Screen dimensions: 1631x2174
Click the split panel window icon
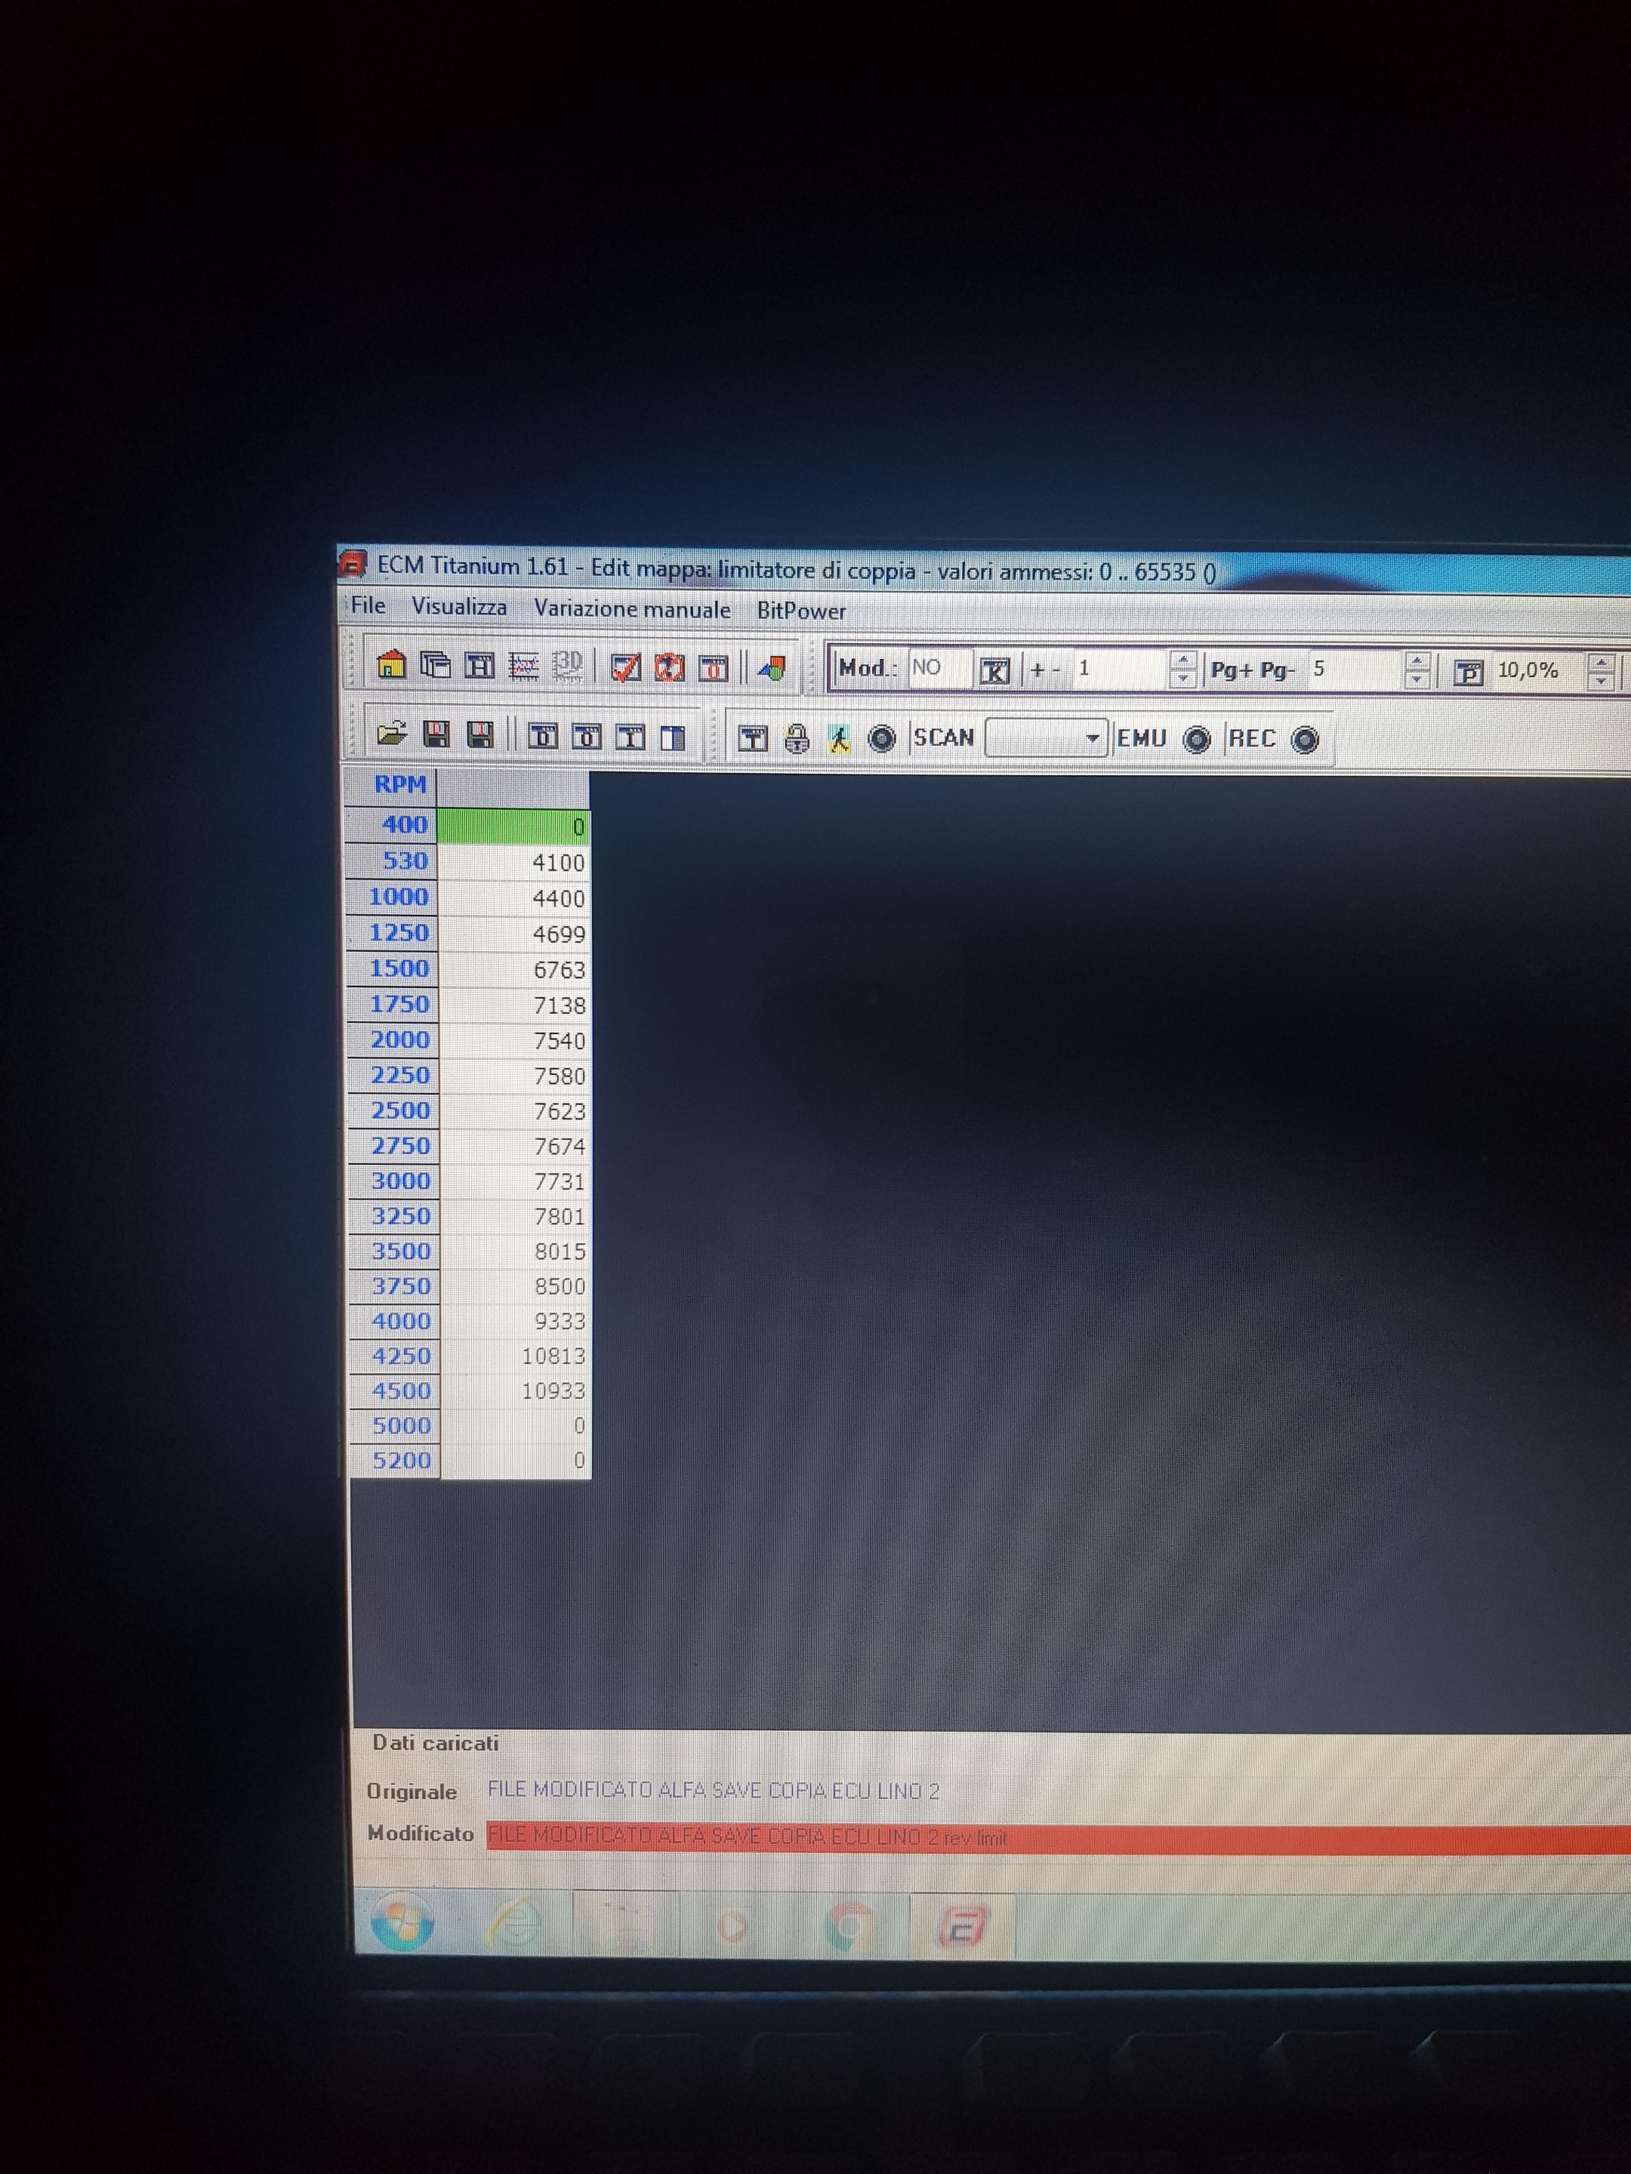click(673, 737)
